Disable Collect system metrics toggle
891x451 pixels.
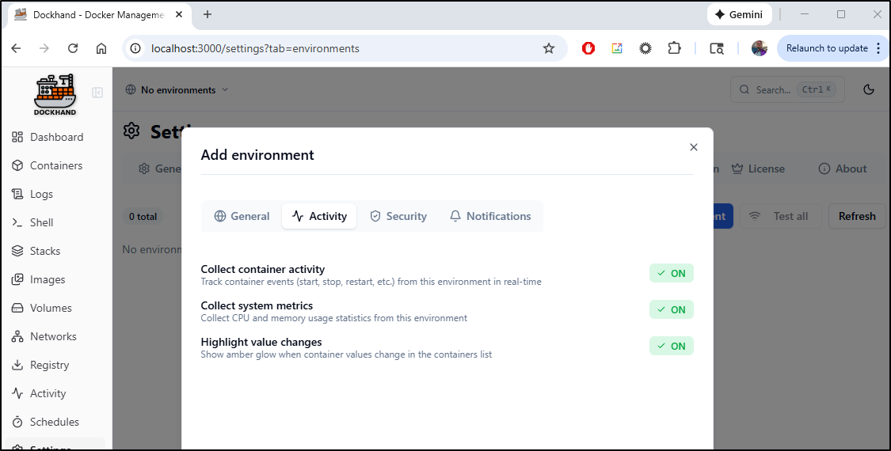671,309
